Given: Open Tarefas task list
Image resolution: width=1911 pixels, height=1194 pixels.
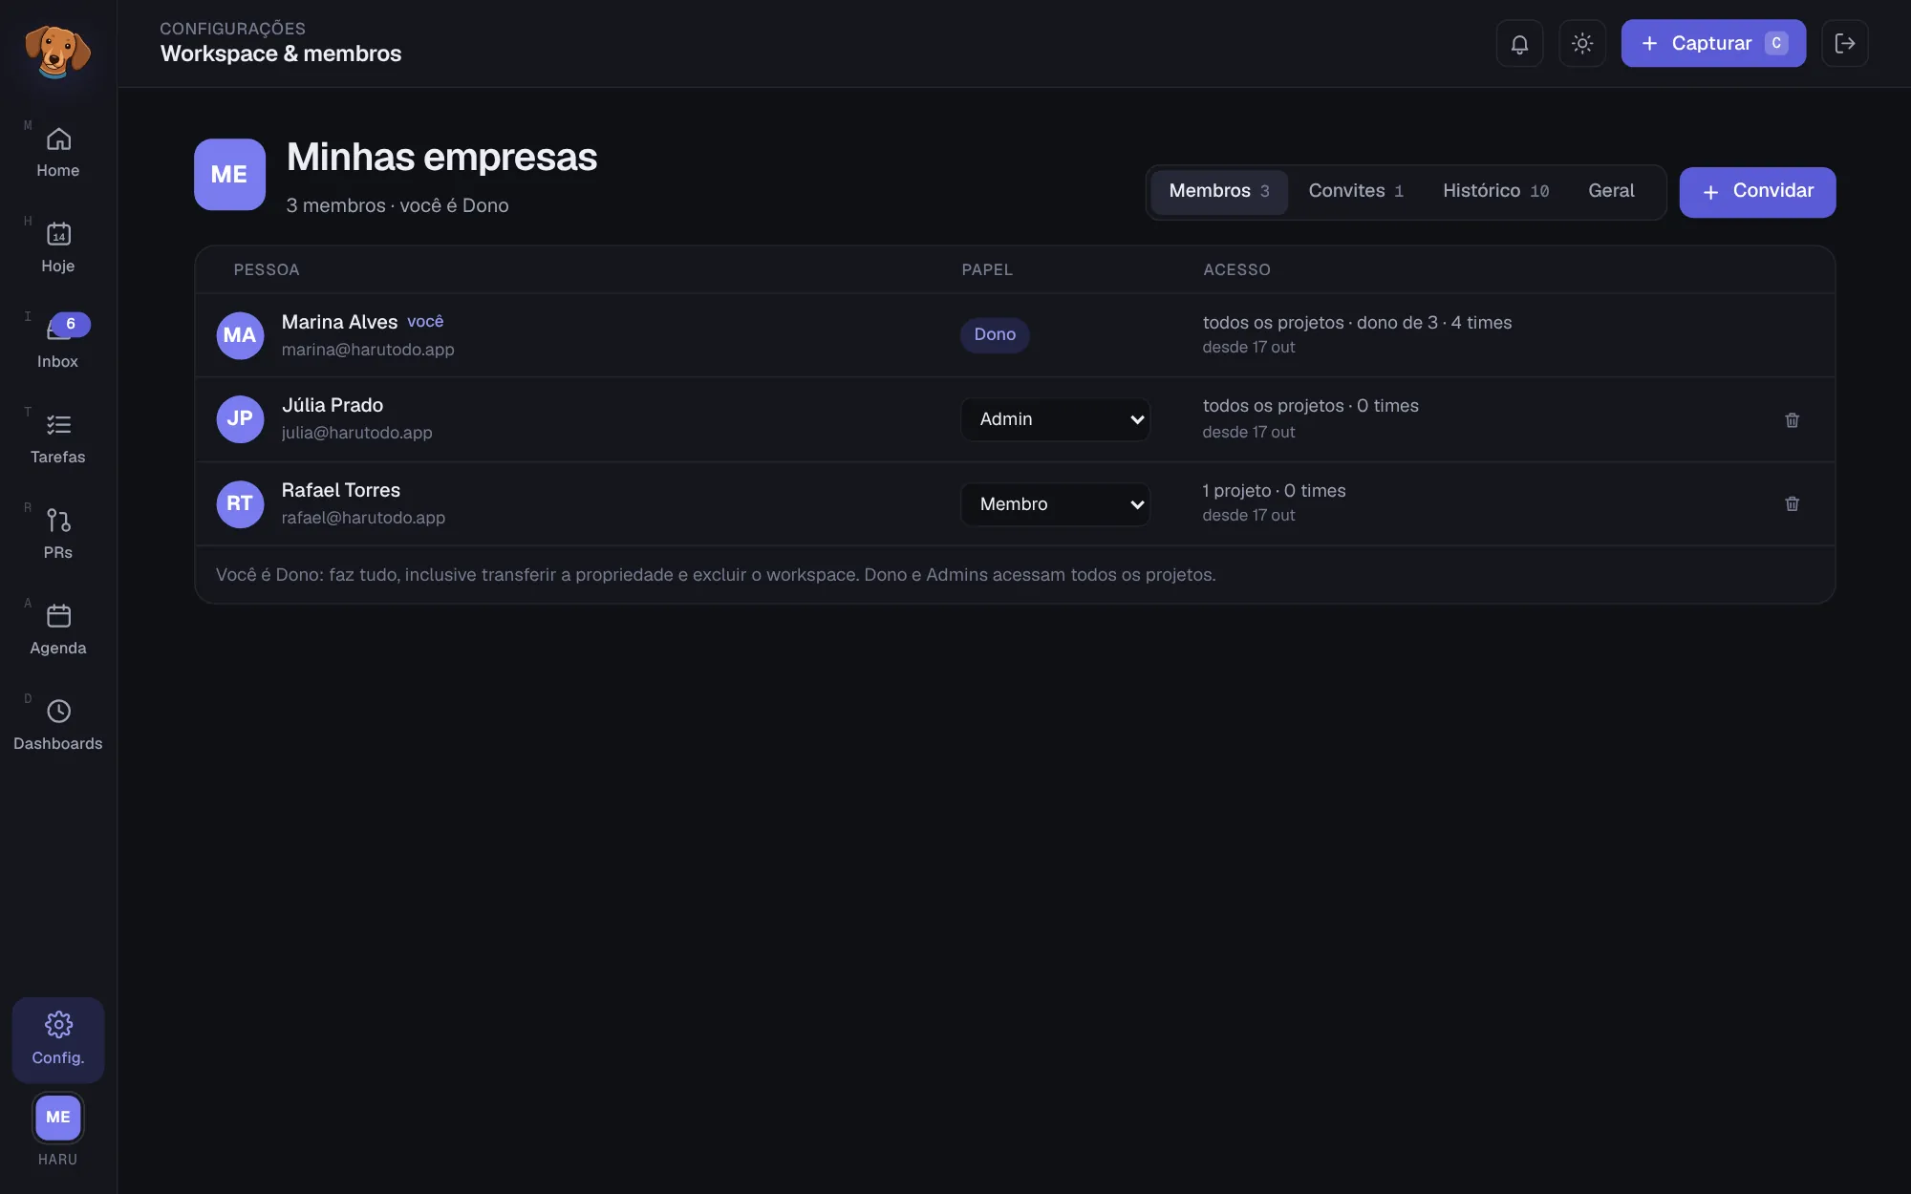Looking at the screenshot, I should coord(58,439).
